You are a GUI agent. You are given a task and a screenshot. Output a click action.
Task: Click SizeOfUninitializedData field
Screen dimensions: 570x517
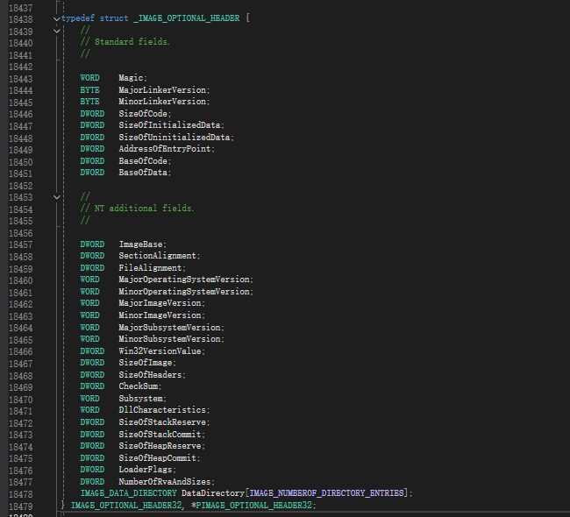175,138
